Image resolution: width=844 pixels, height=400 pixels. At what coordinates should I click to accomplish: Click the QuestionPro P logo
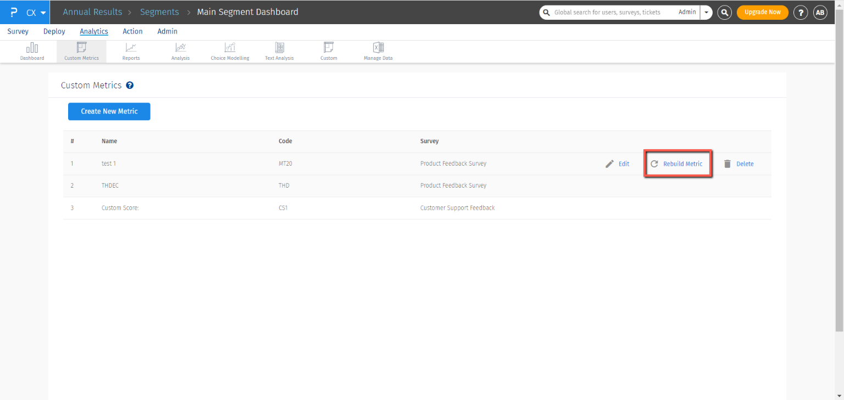[13, 12]
